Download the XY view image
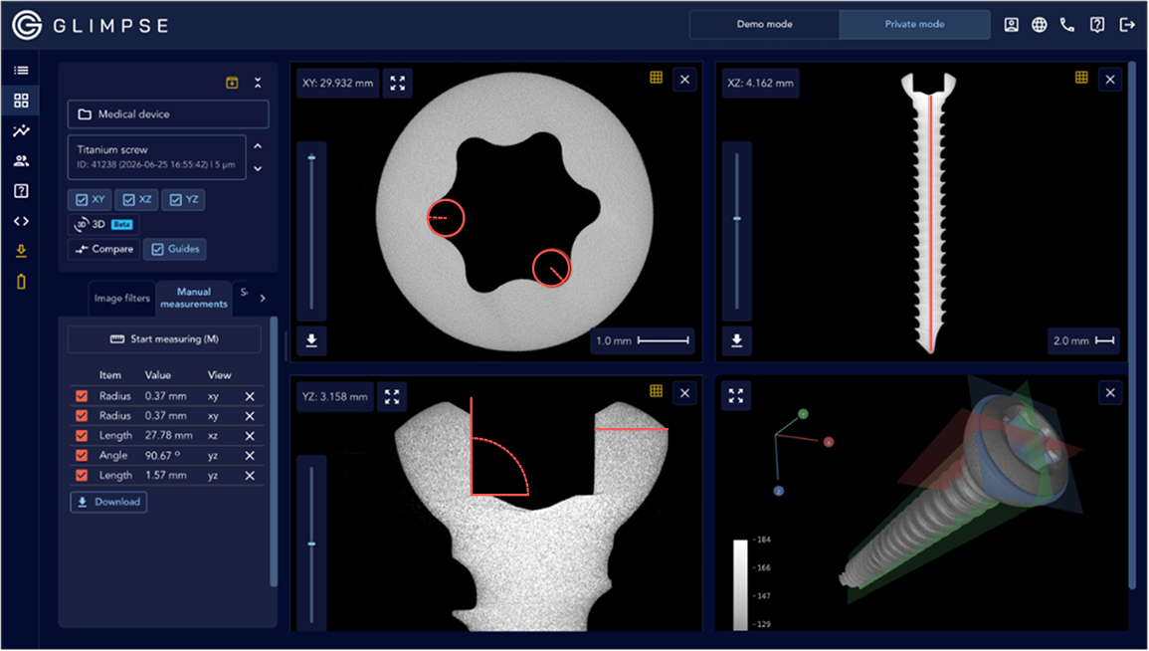1149x651 pixels. pos(311,340)
